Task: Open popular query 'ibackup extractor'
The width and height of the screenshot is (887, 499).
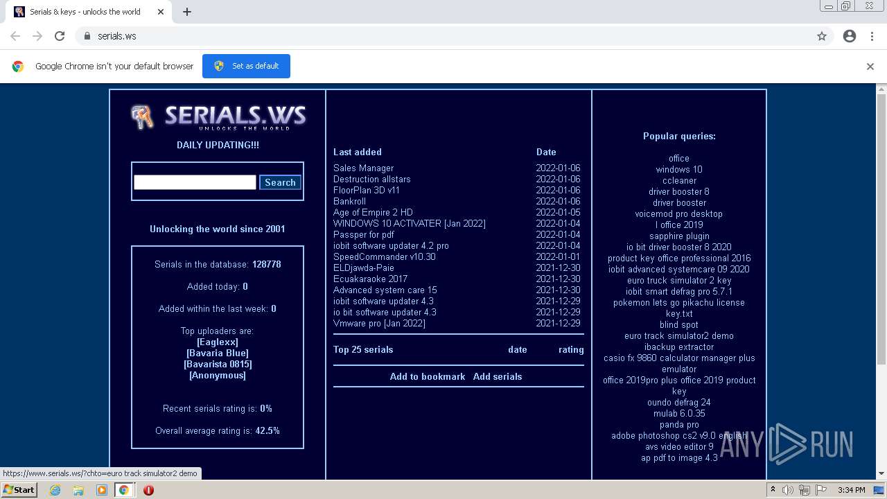Action: click(x=679, y=347)
